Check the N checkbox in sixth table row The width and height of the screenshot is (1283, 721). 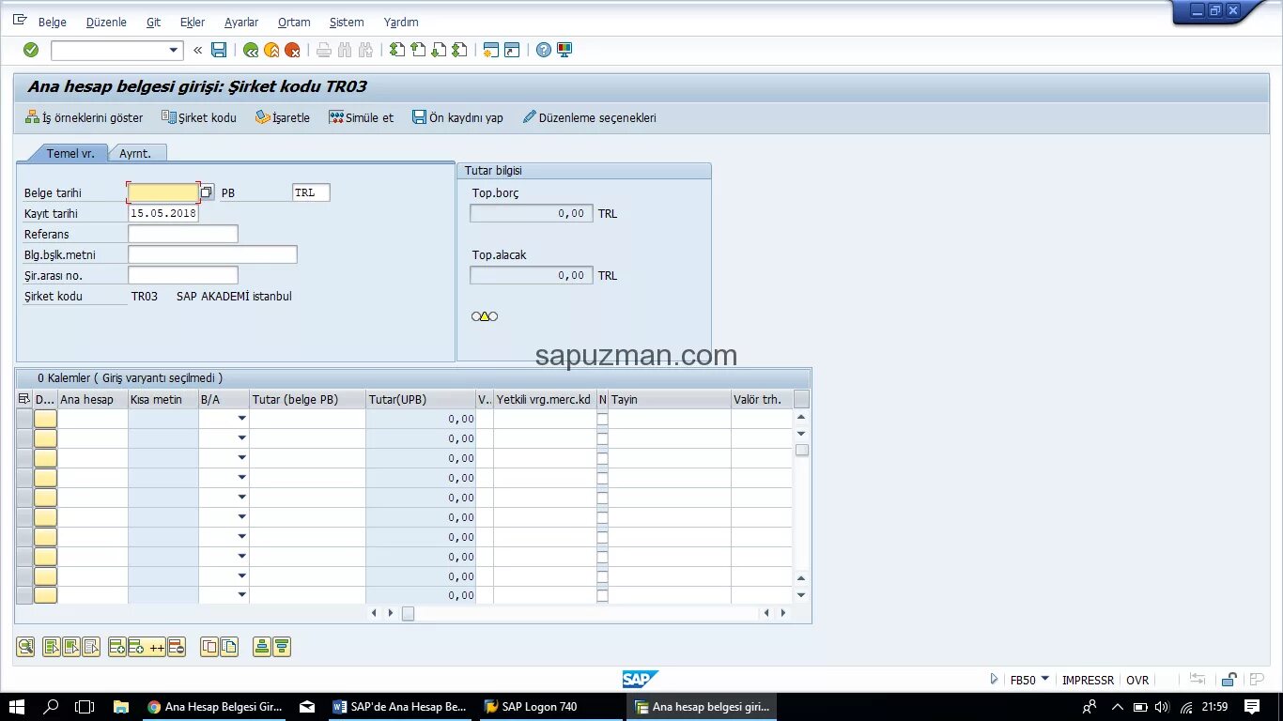click(602, 517)
